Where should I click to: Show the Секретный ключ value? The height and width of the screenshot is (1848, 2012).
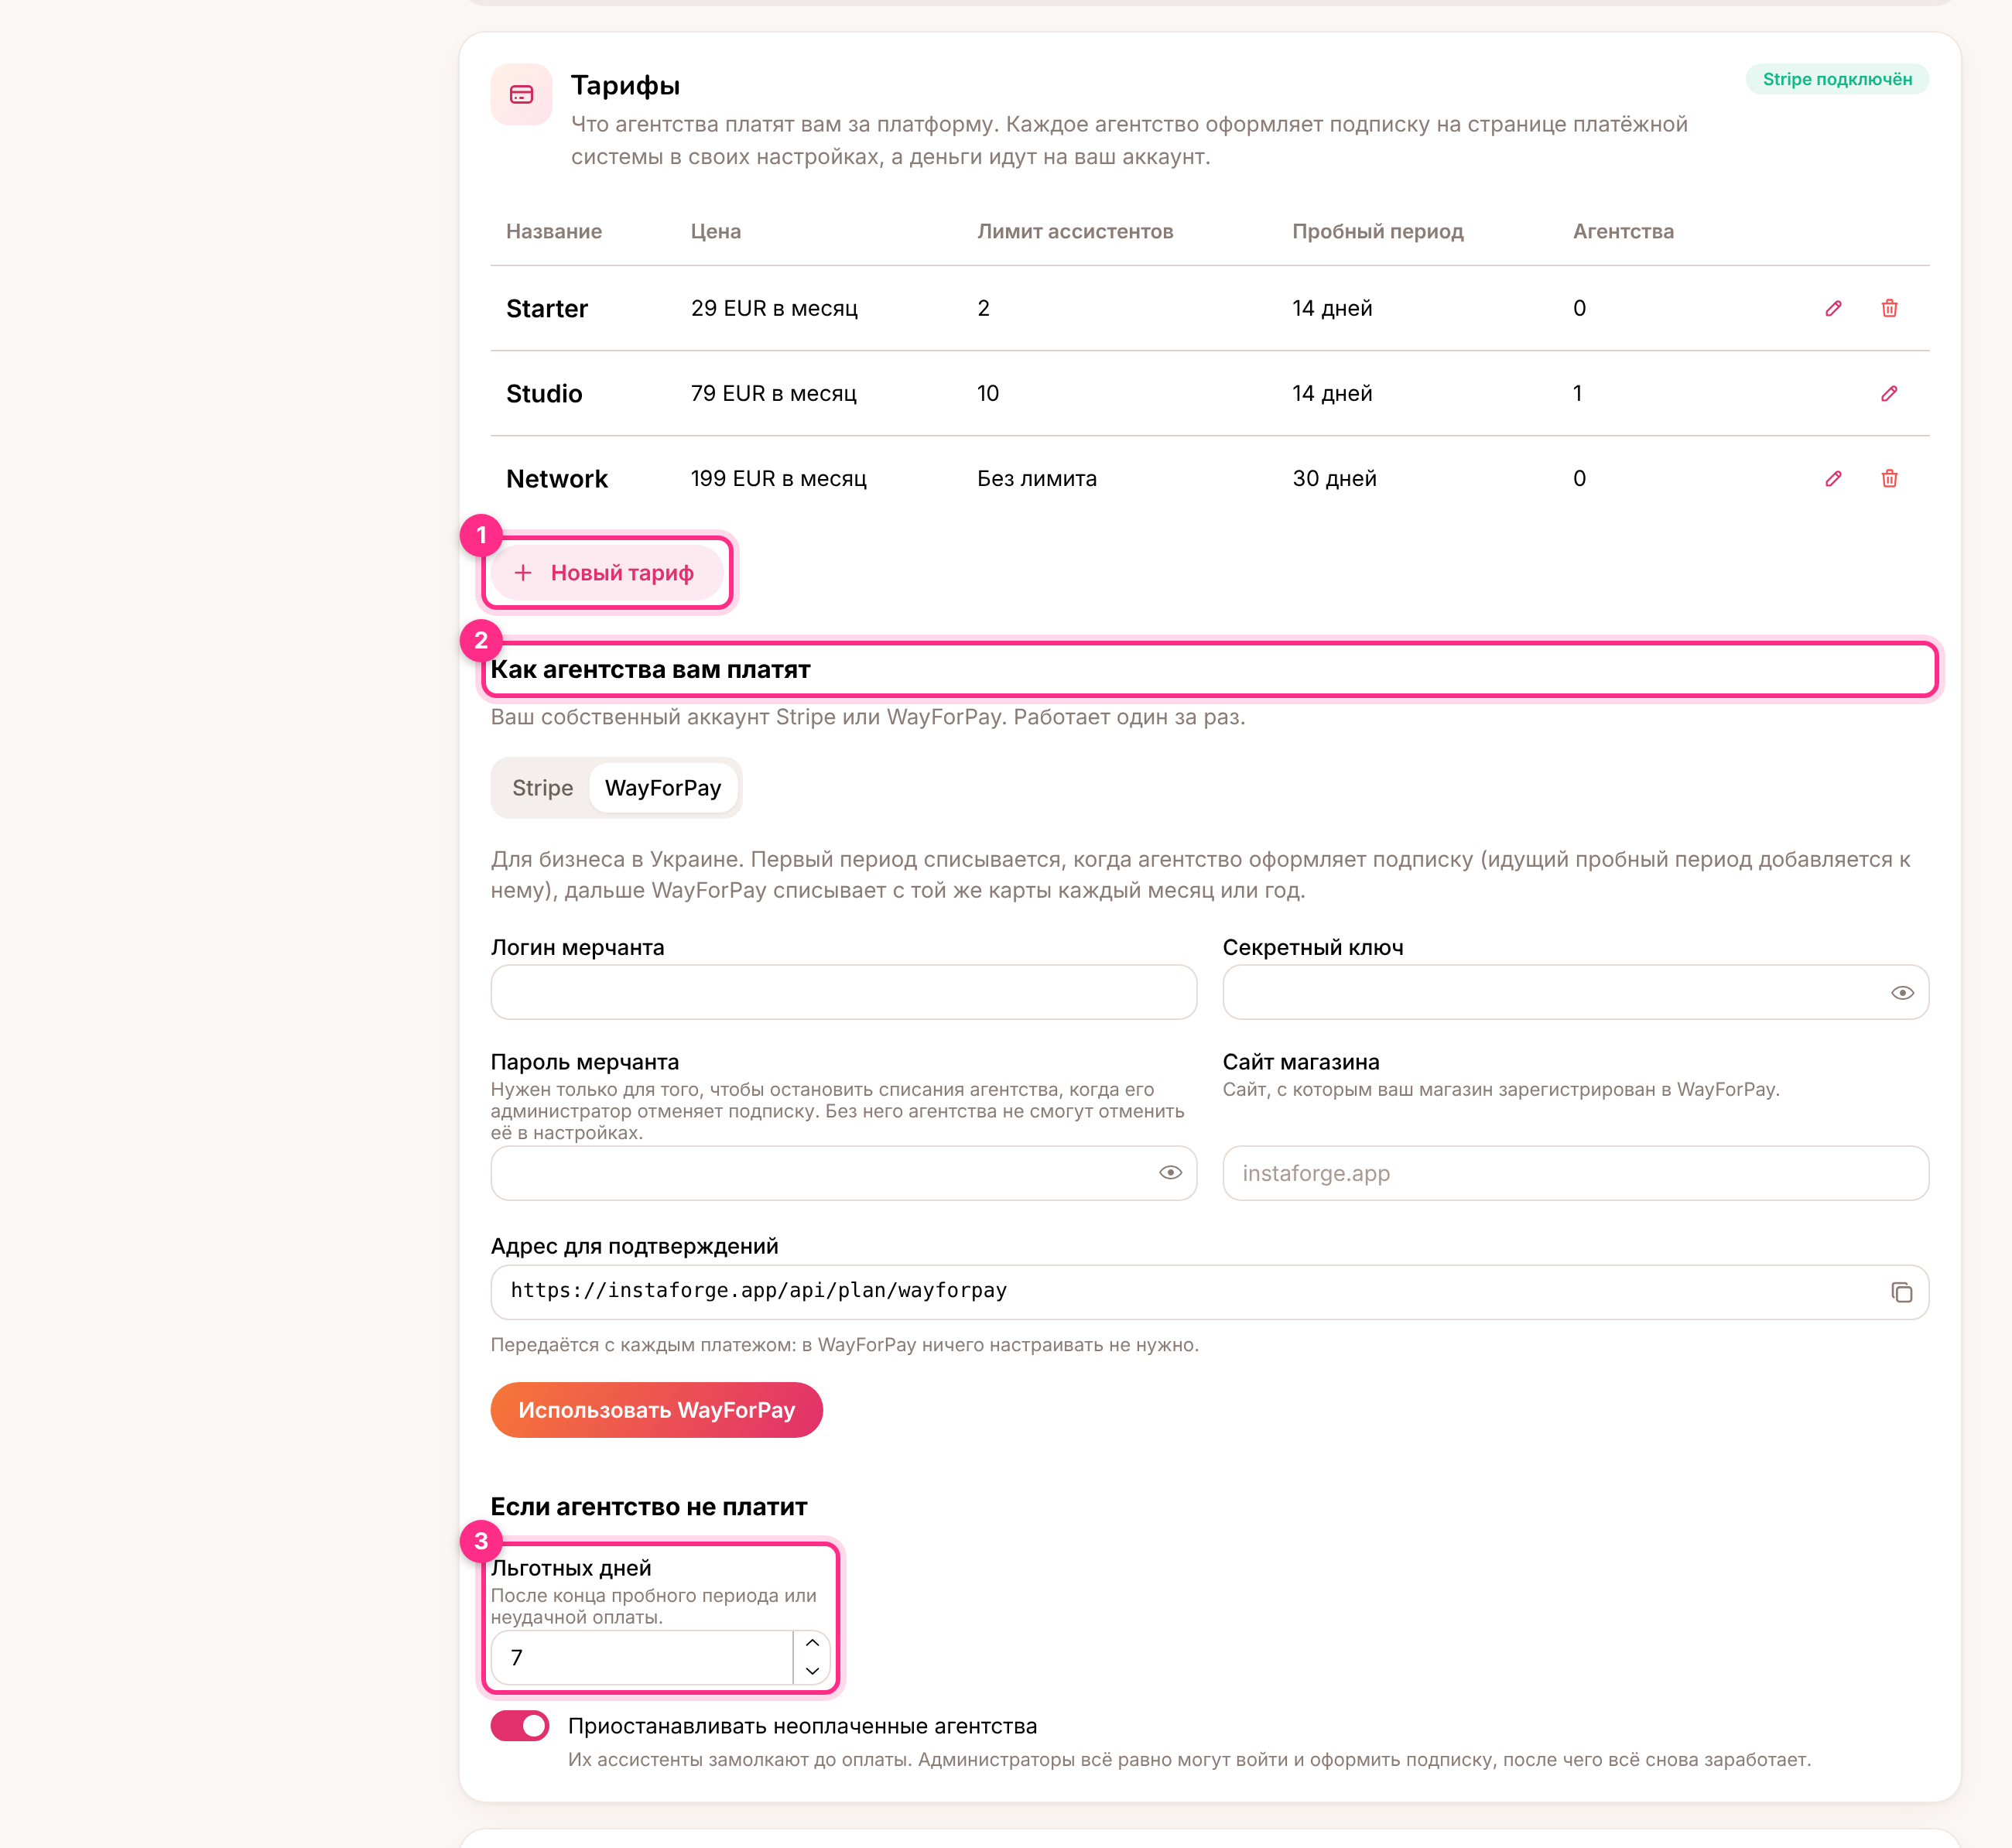(1901, 993)
